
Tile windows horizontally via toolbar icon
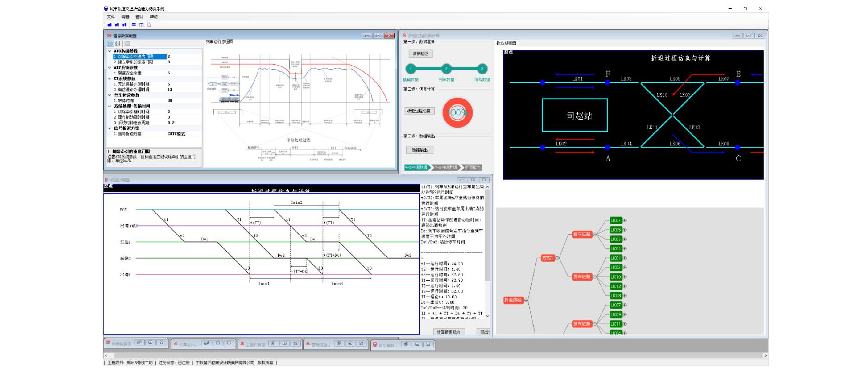[x=134, y=25]
